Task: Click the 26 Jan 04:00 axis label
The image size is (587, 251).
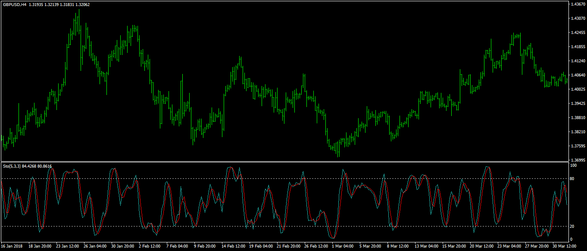Action: click(95, 247)
